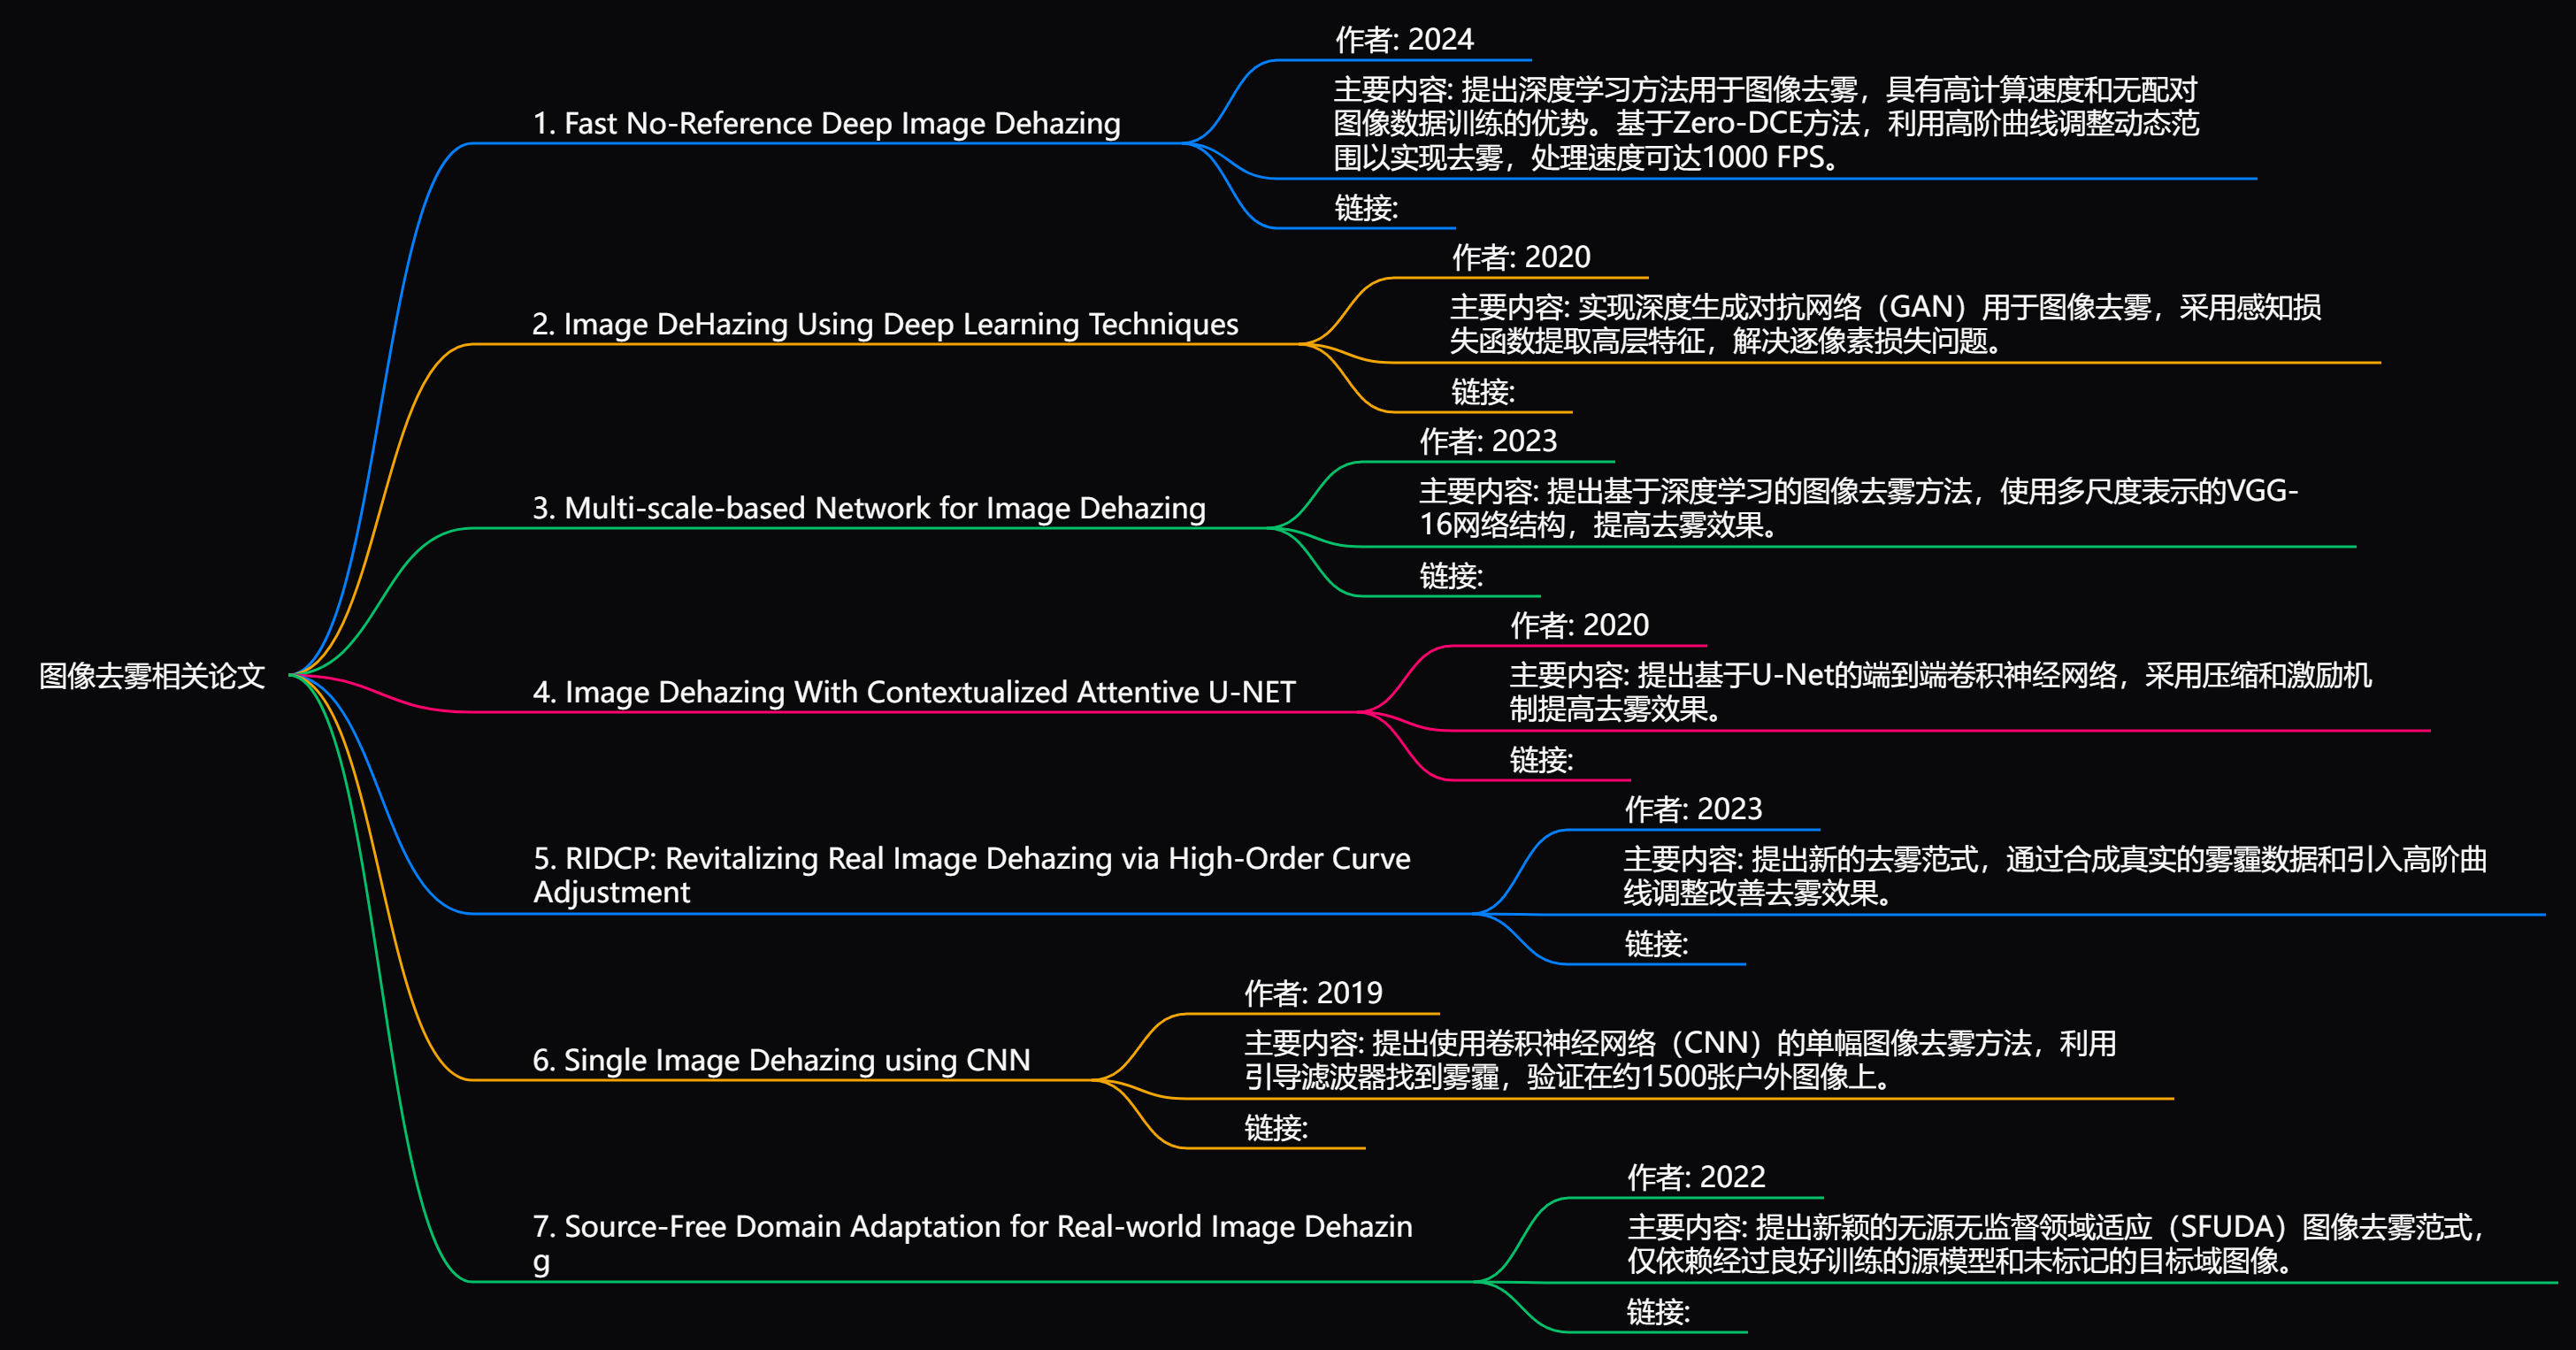Image resolution: width=2576 pixels, height=1350 pixels.
Task: Click the 作者: 2024 leaf node
Action: [1404, 40]
